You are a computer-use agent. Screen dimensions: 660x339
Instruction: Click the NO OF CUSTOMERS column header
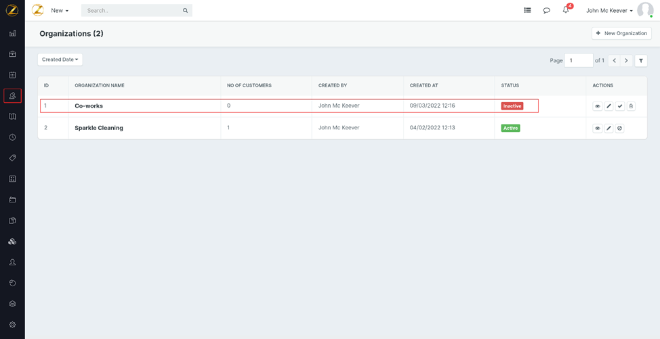pos(249,85)
